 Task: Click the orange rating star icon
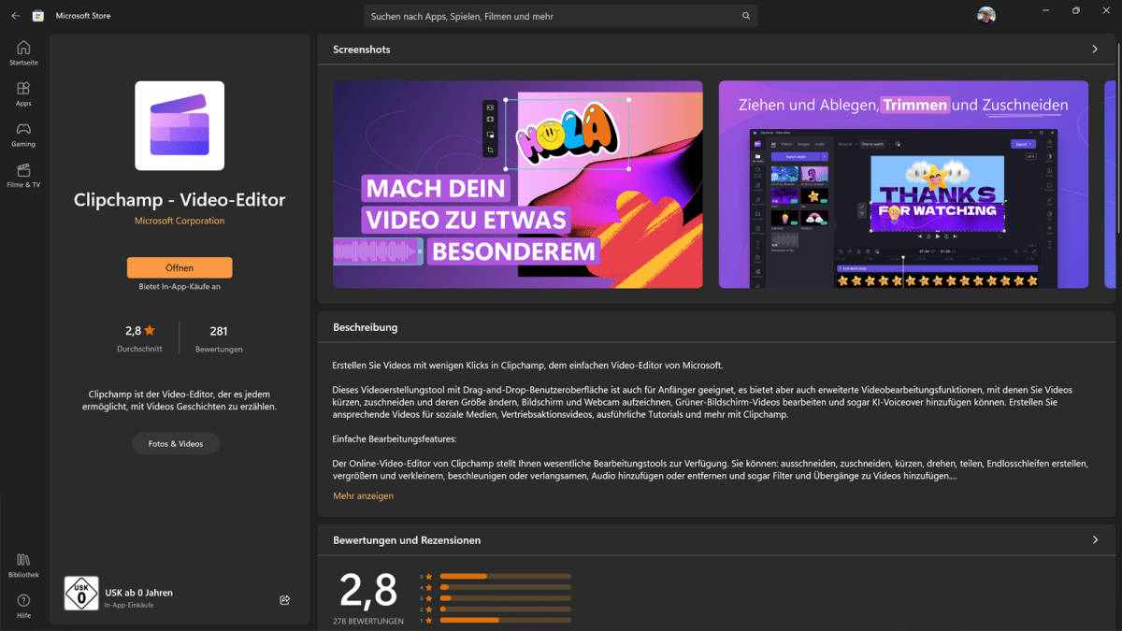coord(150,330)
